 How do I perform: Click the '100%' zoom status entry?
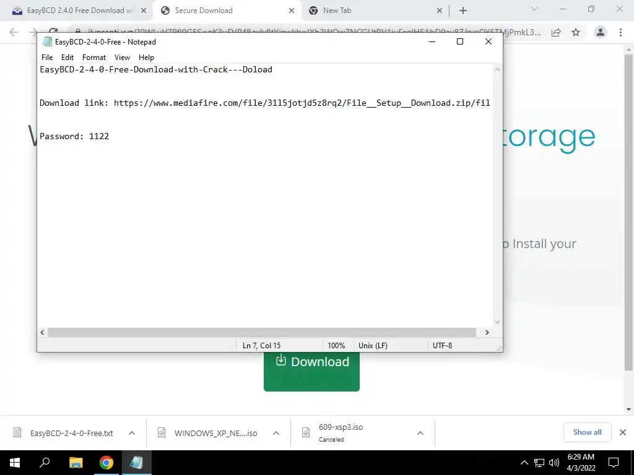pyautogui.click(x=336, y=345)
